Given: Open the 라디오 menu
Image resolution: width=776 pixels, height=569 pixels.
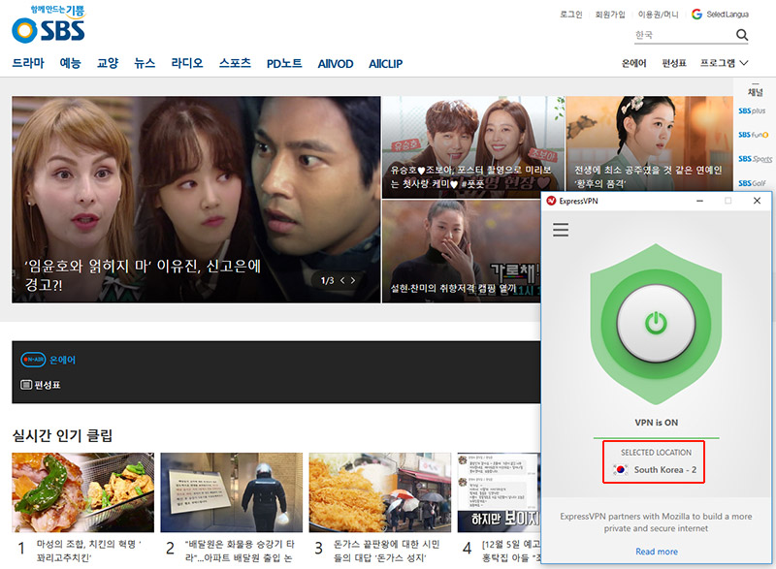Looking at the screenshot, I should 187,63.
